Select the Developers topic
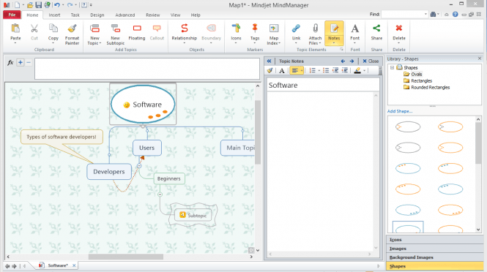The height and width of the screenshot is (272, 487). click(109, 172)
